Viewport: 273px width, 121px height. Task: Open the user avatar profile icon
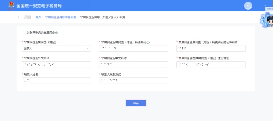tap(248, 6)
